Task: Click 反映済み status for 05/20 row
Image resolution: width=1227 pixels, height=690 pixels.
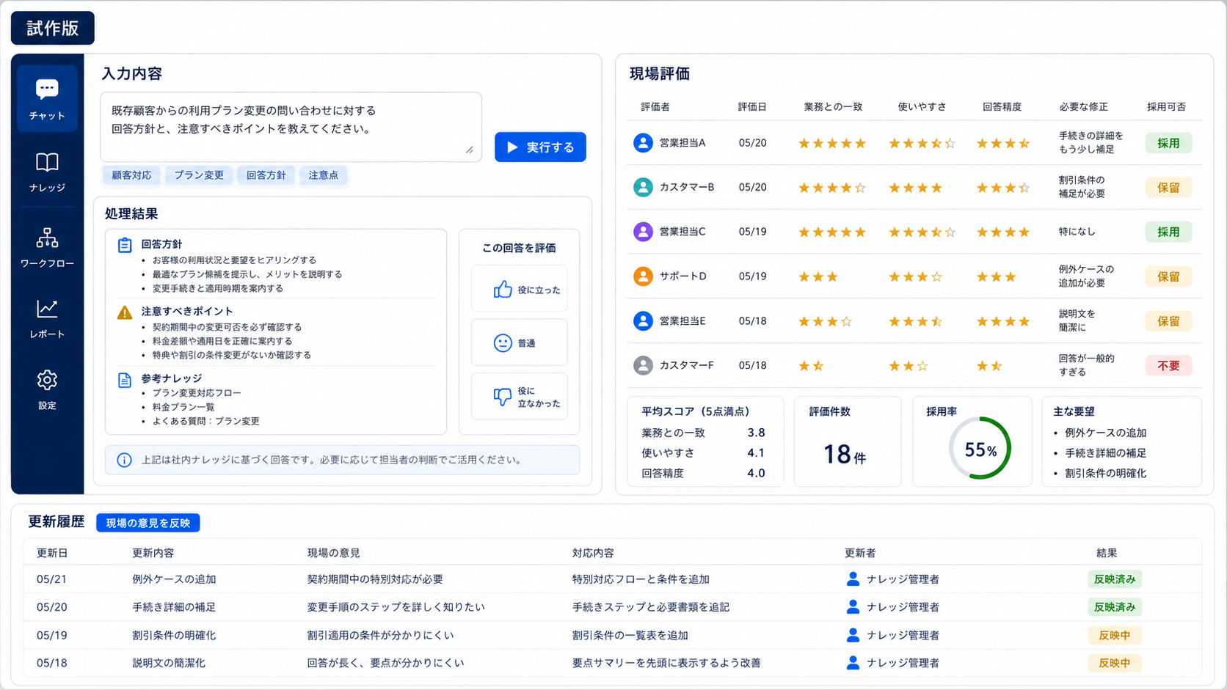Action: (x=1115, y=607)
